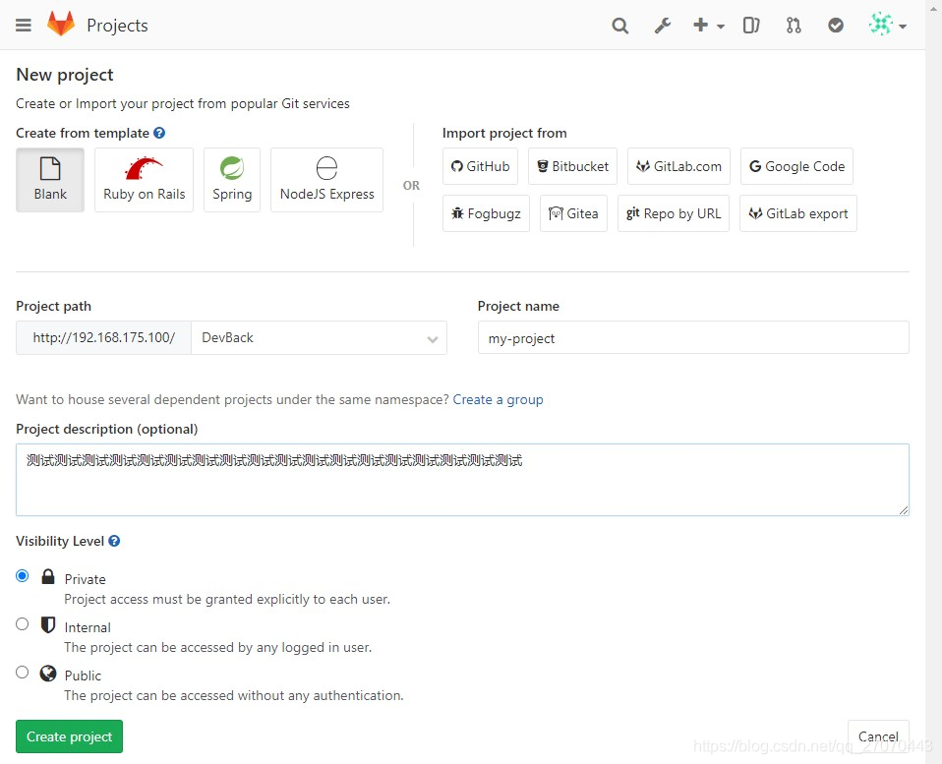Click the Create project button

pos(70,736)
